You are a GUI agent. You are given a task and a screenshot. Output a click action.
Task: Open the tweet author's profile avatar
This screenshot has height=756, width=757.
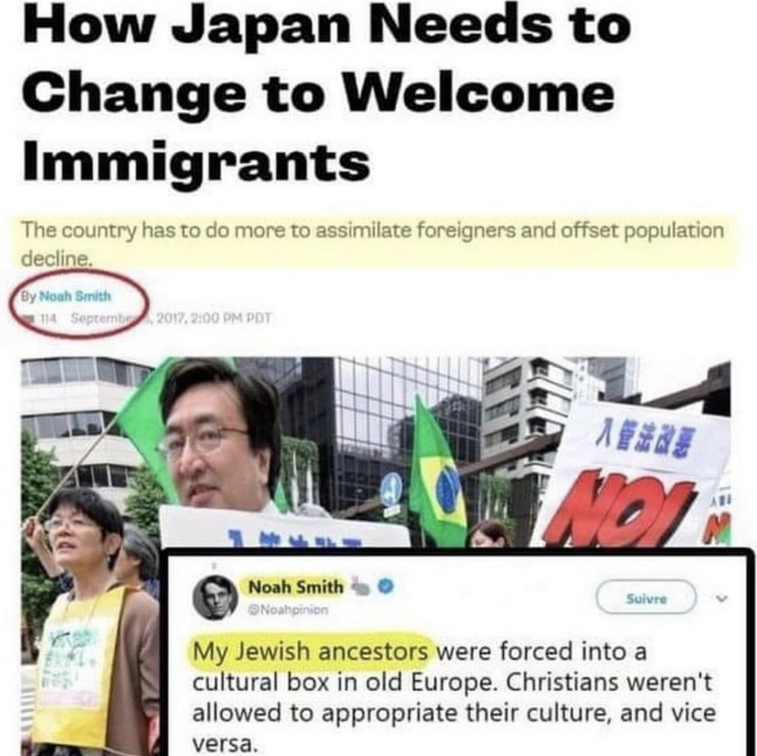[213, 598]
